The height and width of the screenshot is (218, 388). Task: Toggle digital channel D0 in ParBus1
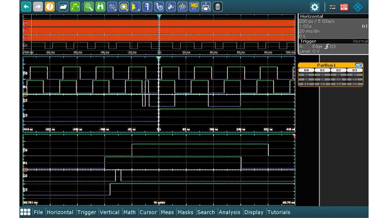coord(306,70)
